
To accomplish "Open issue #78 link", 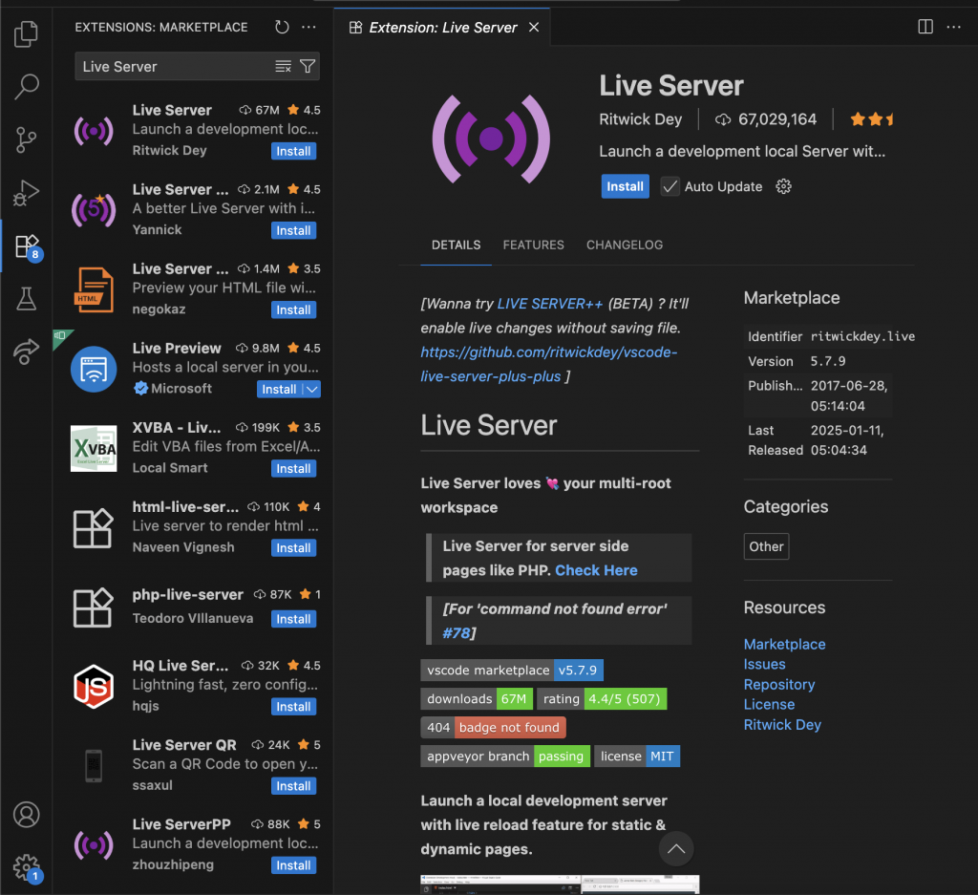I will click(x=456, y=633).
